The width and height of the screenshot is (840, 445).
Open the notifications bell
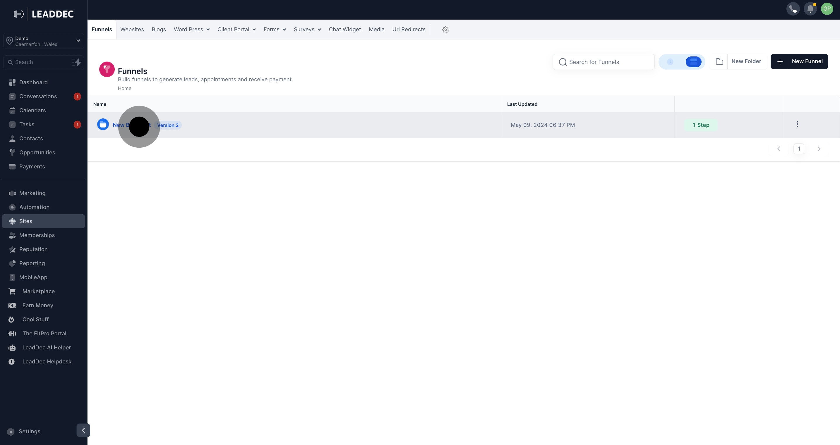(x=810, y=9)
